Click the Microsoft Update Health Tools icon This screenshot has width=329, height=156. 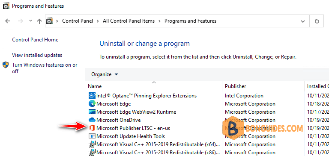pyautogui.click(x=92, y=136)
